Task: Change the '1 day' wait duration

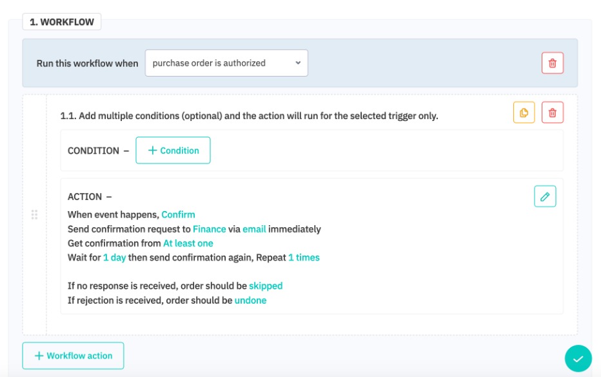Action: click(114, 257)
